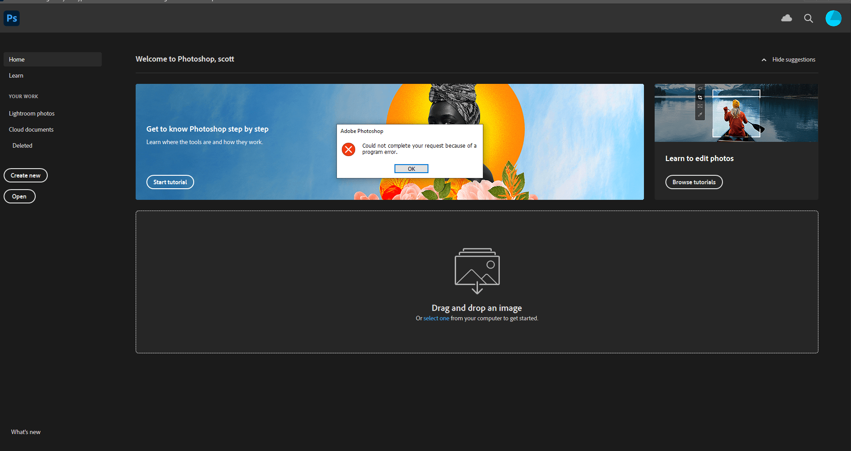Select the Lasso icon on the tutorial thumbnail
This screenshot has width=851, height=451.
700,89
